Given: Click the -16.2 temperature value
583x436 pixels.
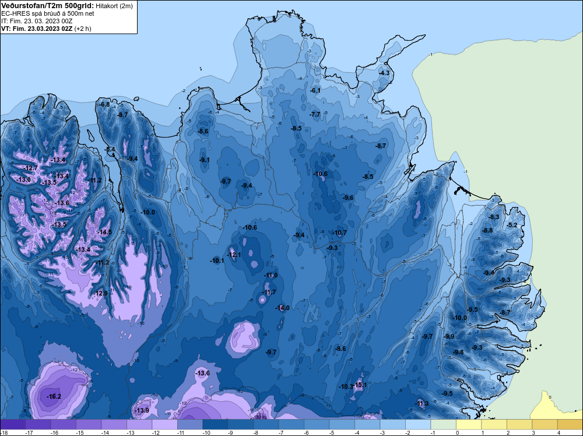Looking at the screenshot, I should [54, 396].
